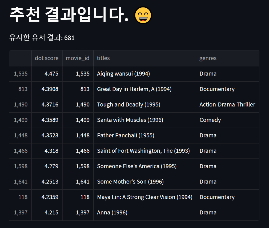Image resolution: width=269 pixels, height=228 pixels.
Task: Select movie_id cell 1,397
Action: click(x=78, y=213)
